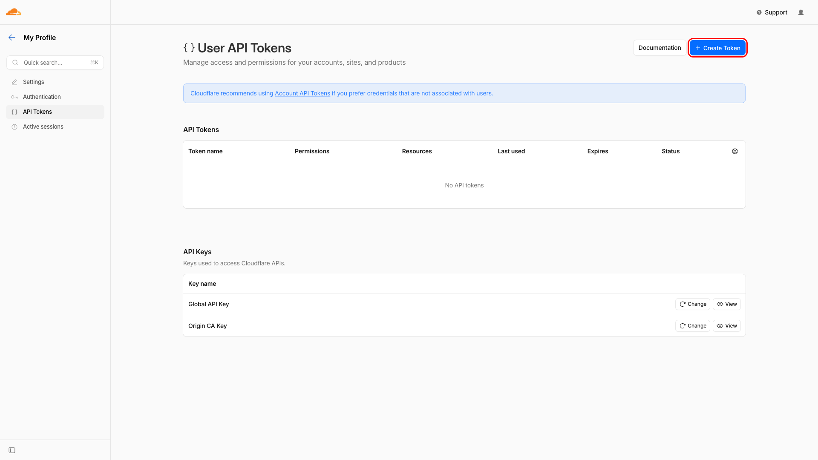Go back using the My Profile arrow
The image size is (818, 460).
tap(12, 37)
